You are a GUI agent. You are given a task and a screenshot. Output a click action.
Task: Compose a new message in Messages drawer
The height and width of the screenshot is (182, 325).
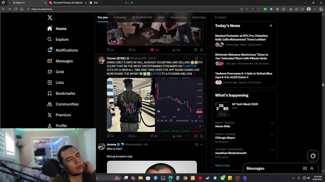click(x=305, y=168)
